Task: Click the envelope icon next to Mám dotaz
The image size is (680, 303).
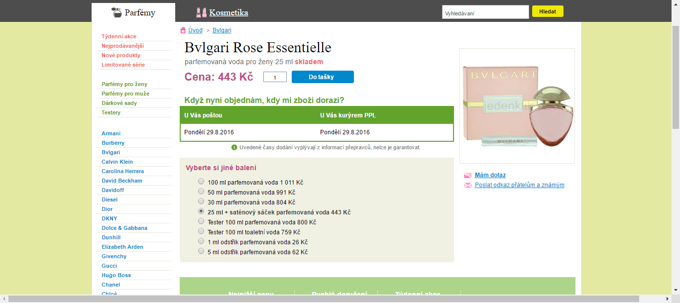Action: pos(467,176)
